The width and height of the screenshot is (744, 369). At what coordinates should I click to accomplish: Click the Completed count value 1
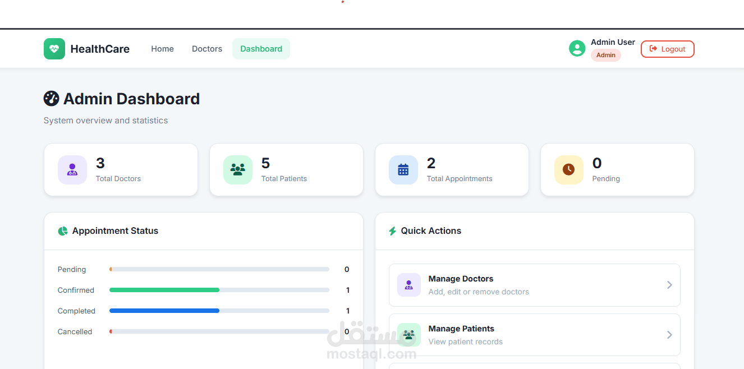[348, 311]
